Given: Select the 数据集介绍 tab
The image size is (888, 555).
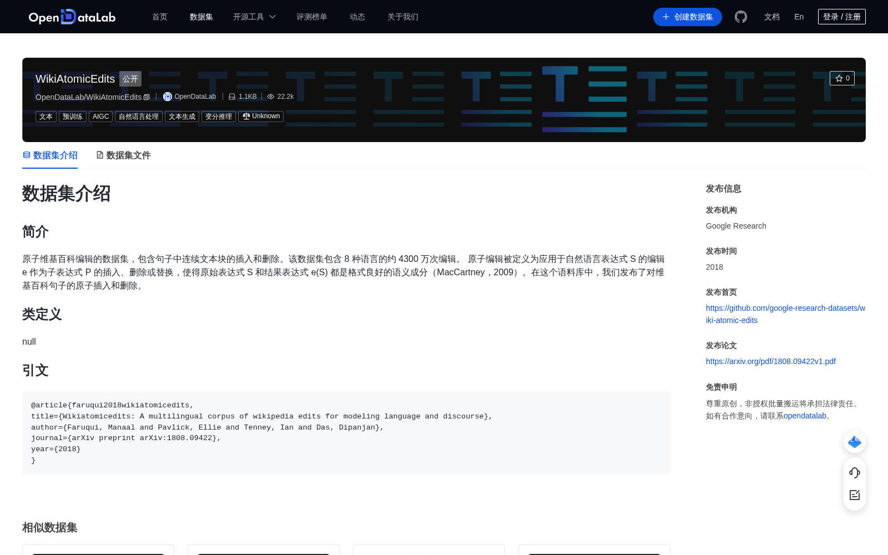Looking at the screenshot, I should tap(50, 155).
